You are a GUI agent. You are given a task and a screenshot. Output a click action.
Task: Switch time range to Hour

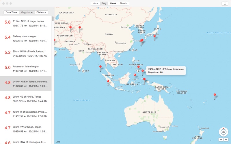95,3
